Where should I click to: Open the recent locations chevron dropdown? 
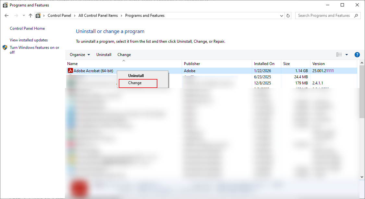23,15
